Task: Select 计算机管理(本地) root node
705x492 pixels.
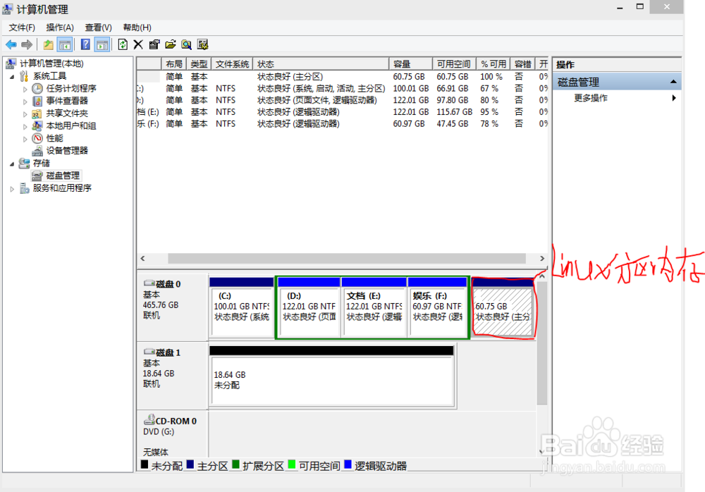Action: pyautogui.click(x=51, y=63)
